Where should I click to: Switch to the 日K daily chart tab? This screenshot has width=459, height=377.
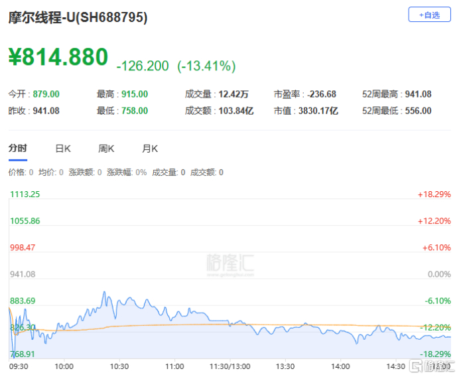[63, 149]
